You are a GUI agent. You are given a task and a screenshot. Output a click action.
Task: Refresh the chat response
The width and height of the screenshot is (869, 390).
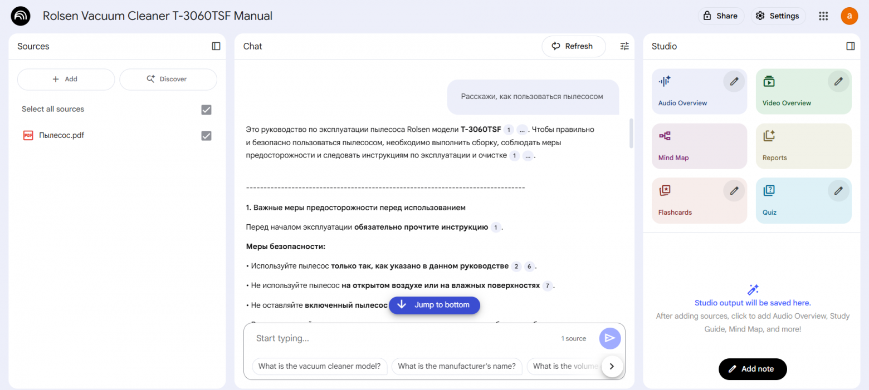tap(573, 46)
